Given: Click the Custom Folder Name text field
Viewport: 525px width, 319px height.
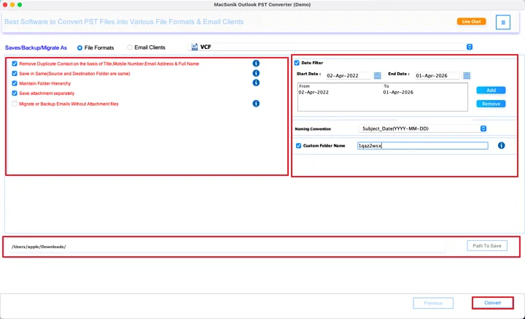Looking at the screenshot, I should coord(422,146).
